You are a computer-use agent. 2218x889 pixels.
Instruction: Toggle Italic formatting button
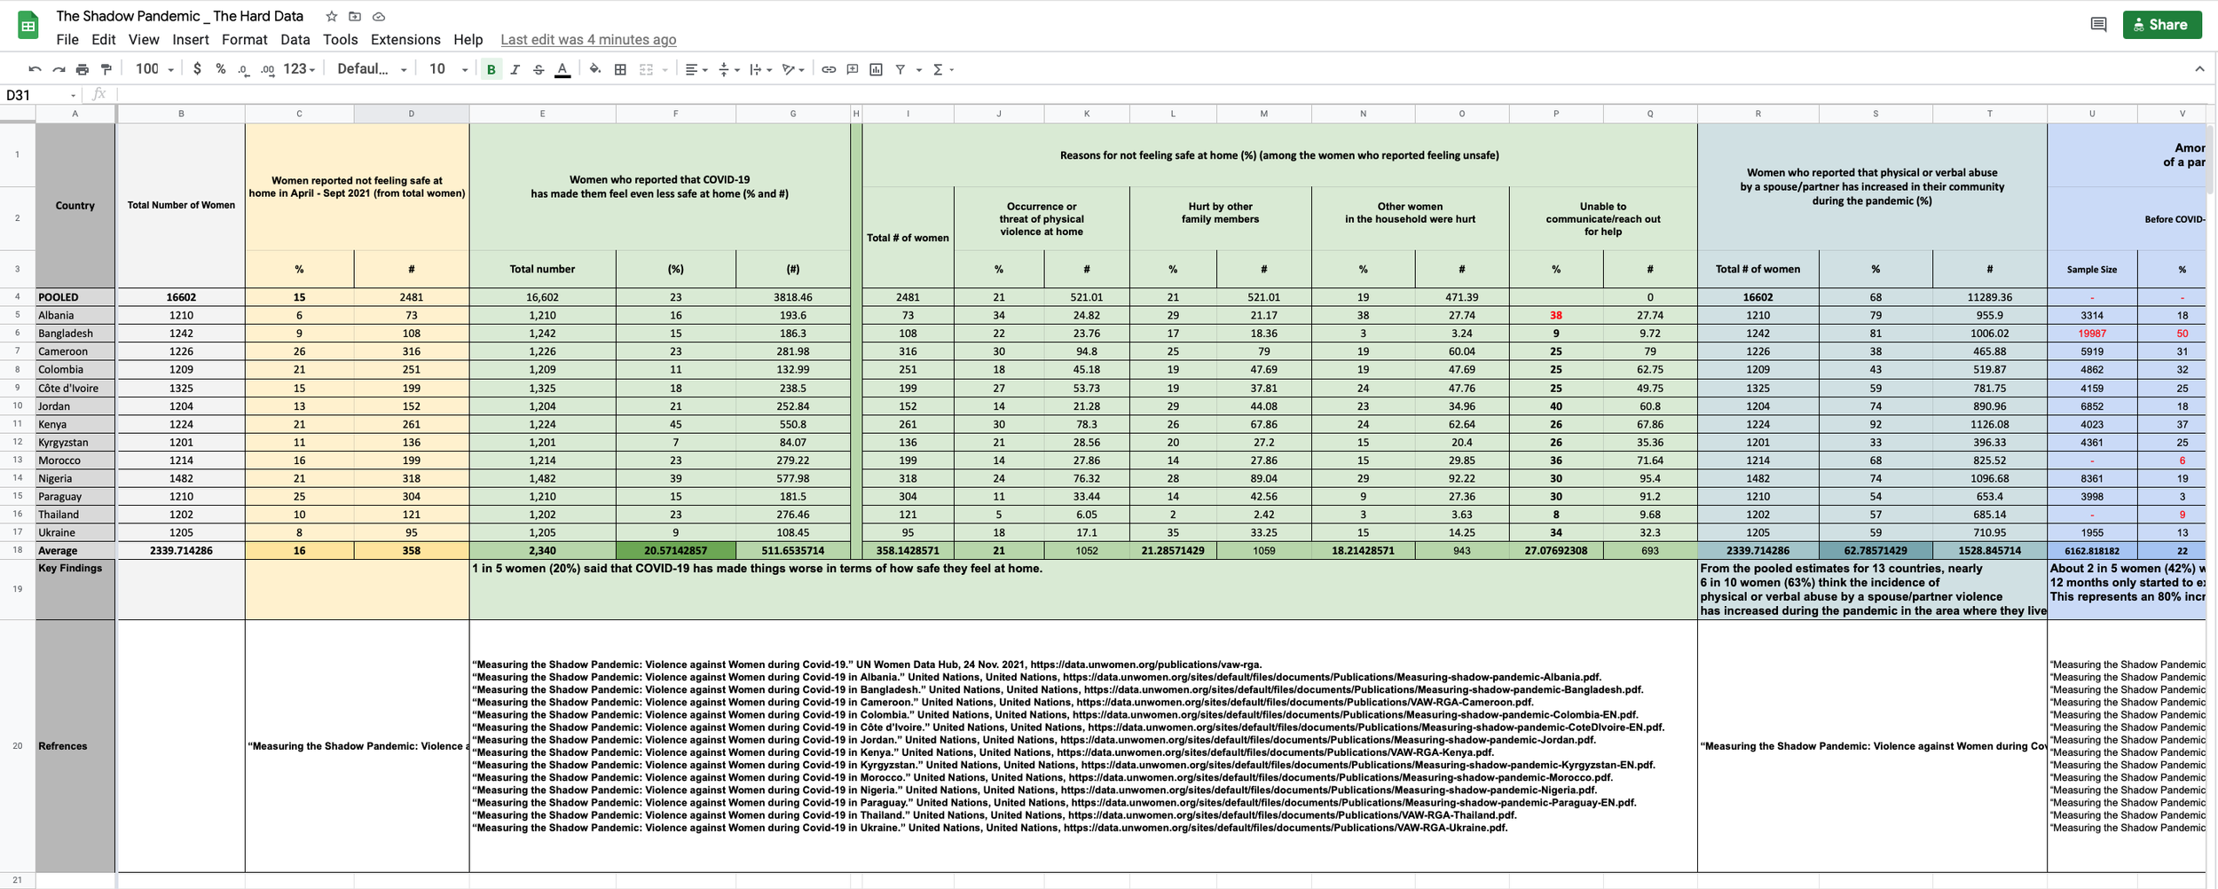515,69
